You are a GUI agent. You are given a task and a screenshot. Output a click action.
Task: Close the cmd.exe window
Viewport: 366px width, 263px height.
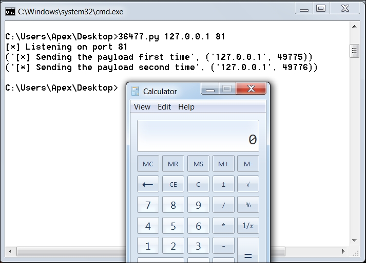pos(345,9)
